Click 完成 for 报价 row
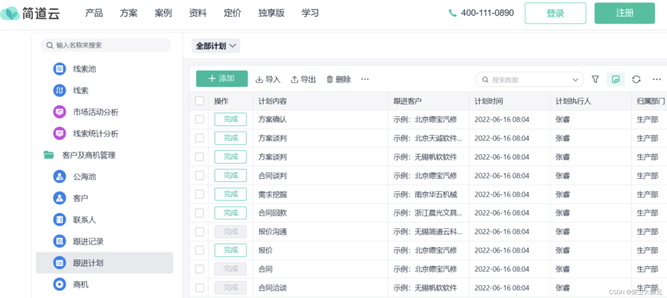The height and width of the screenshot is (298, 667). (x=231, y=250)
